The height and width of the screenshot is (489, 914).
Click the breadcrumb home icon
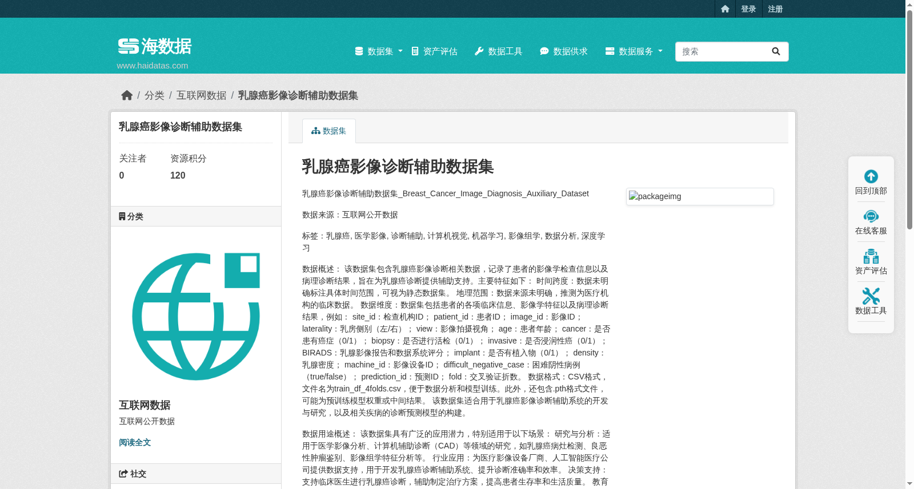tap(127, 95)
